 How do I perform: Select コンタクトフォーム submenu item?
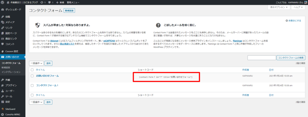11,63
